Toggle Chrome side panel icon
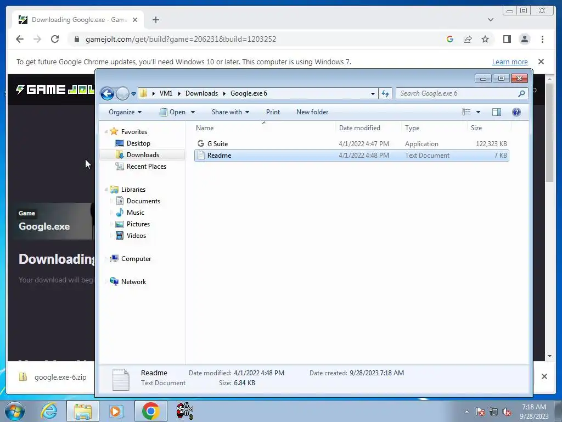Screen dimensions: 562x422 click(x=507, y=39)
